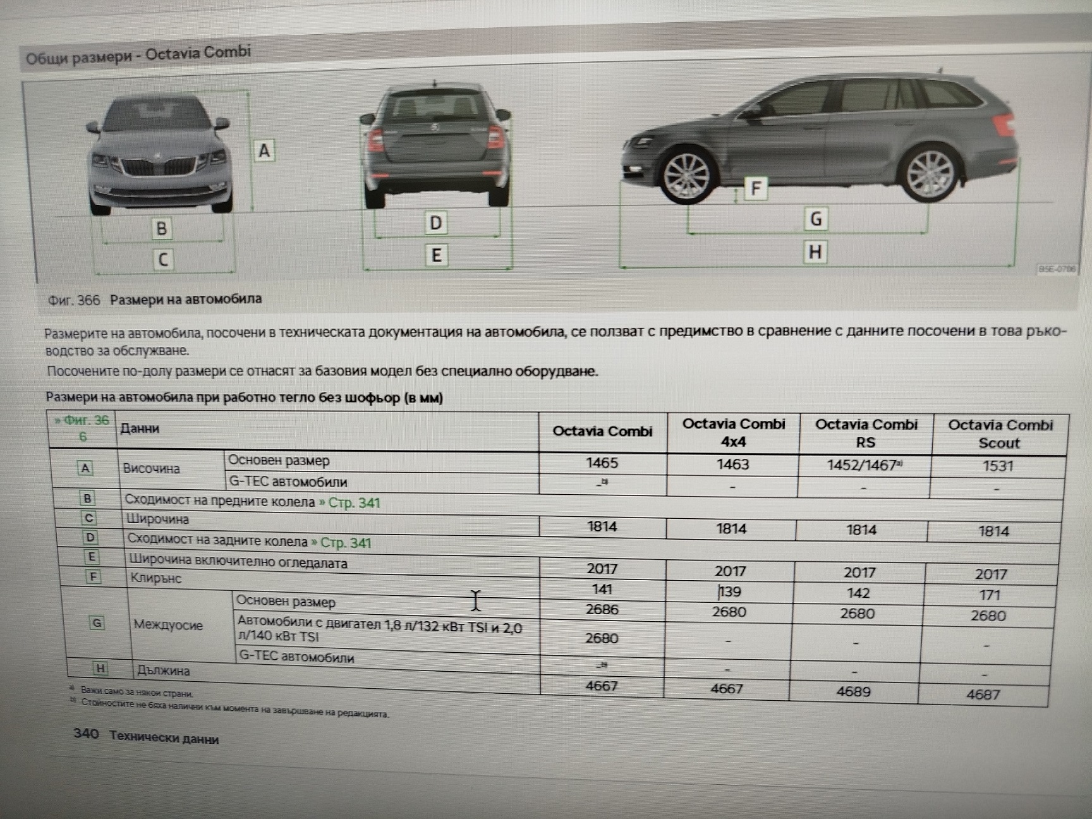Click wheelbase label G in side-view diagram
Image resolution: width=1092 pixels, height=819 pixels.
(815, 219)
